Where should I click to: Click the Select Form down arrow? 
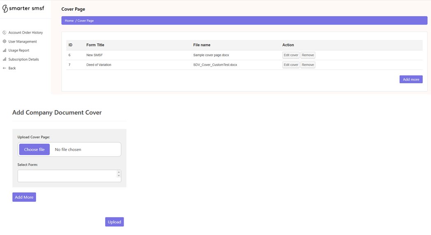(119, 176)
